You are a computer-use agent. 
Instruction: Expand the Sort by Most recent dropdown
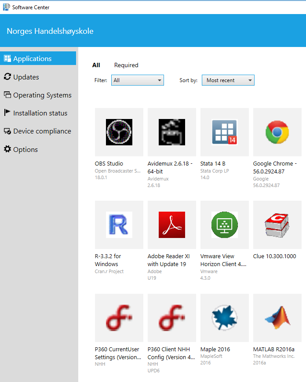(228, 80)
